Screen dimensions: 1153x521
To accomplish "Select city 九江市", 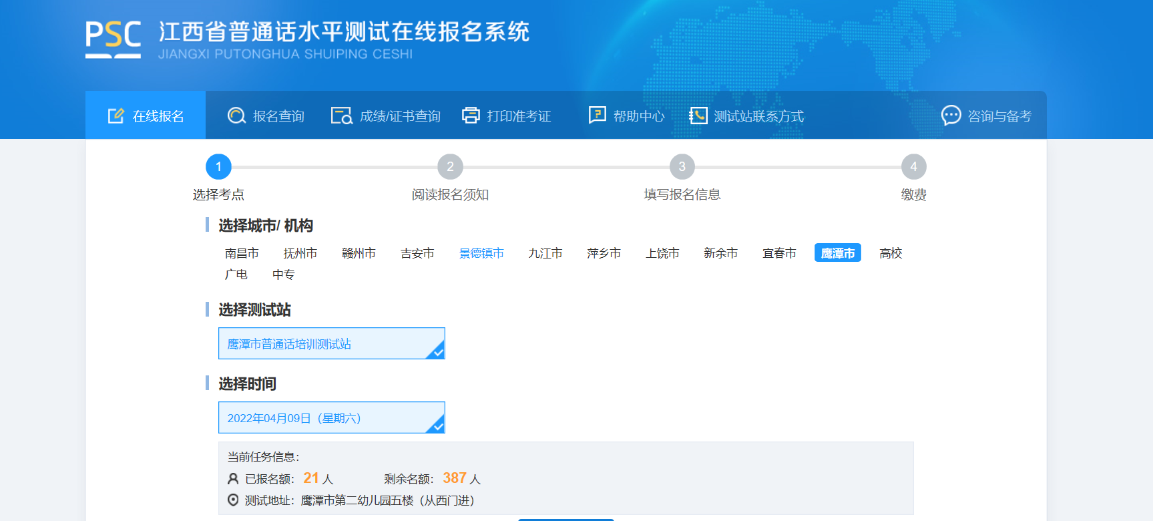I will [x=545, y=253].
